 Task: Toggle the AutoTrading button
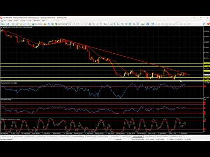pos(61,24)
